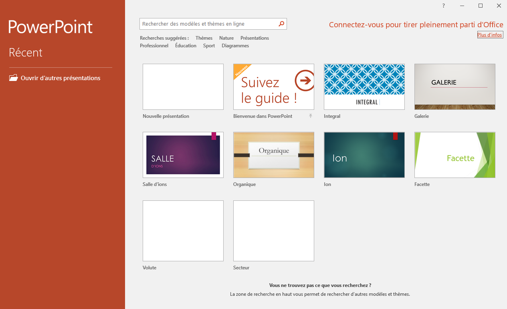
Task: Search suggested term Professionnel
Action: click(154, 46)
